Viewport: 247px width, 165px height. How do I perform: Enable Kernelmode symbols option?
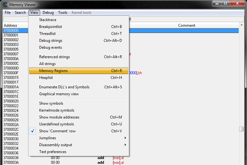(x=57, y=110)
